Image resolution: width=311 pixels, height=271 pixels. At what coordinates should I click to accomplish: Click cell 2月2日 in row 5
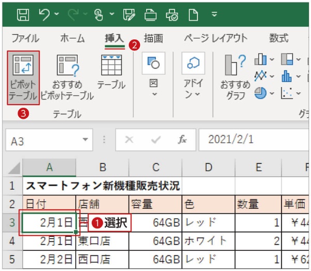(x=49, y=260)
